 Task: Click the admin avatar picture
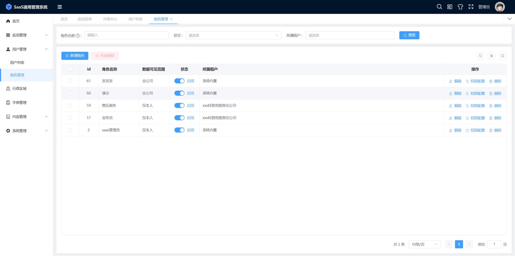coord(499,7)
